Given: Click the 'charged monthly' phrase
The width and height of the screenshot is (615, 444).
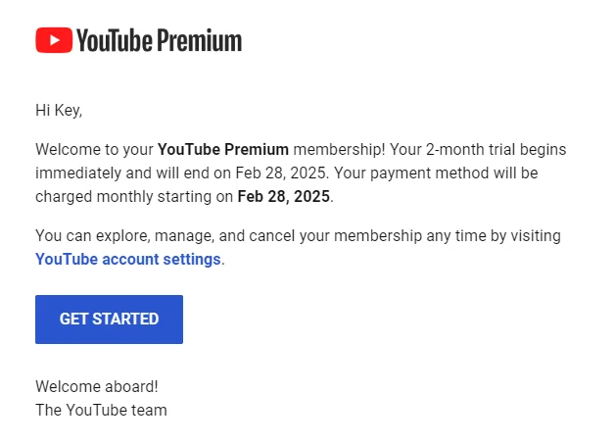Looking at the screenshot, I should pyautogui.click(x=94, y=197).
